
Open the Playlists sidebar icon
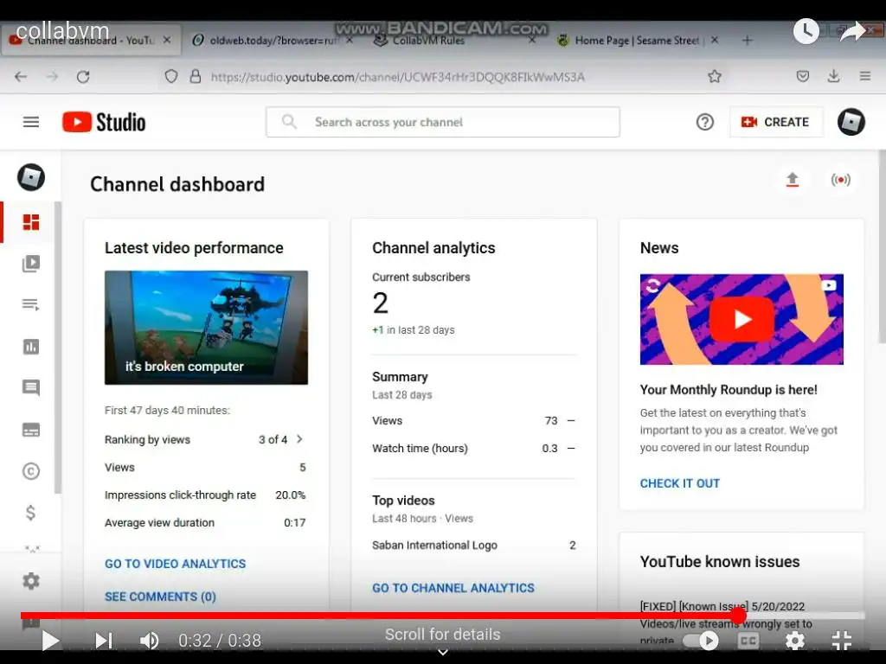(31, 305)
